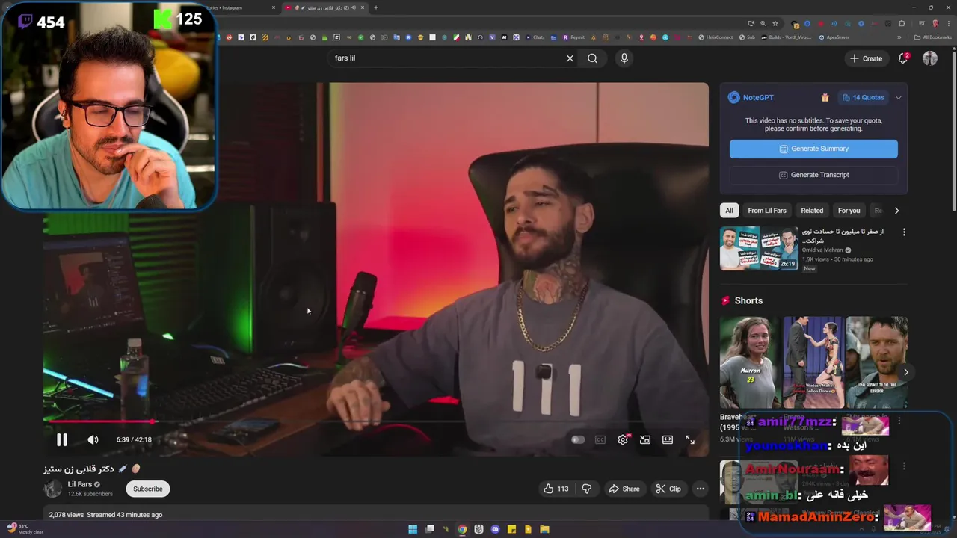Enter fullscreen on the video player
Screen dimensions: 957x538
pyautogui.click(x=690, y=439)
